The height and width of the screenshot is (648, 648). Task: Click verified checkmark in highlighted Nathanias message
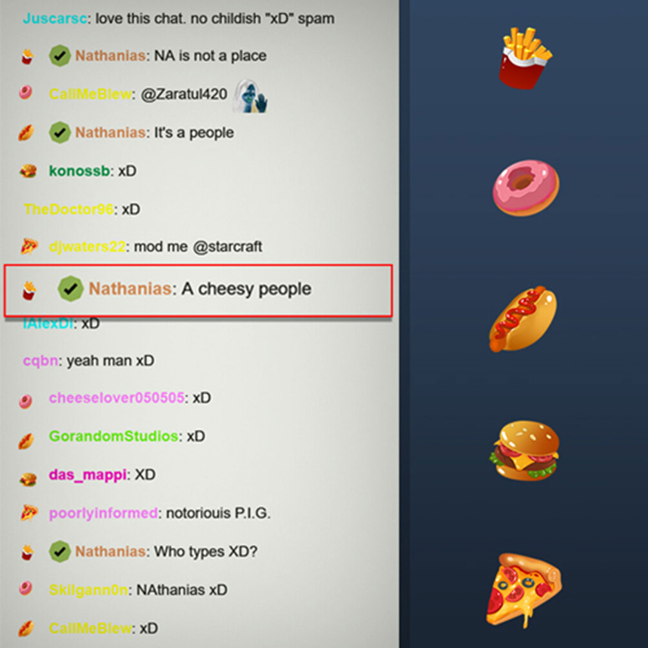[71, 288]
